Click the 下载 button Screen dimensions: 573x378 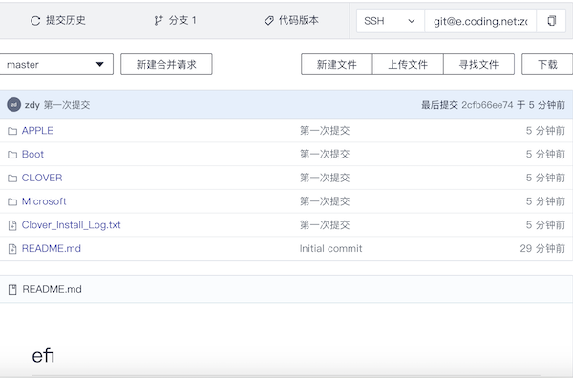(547, 65)
